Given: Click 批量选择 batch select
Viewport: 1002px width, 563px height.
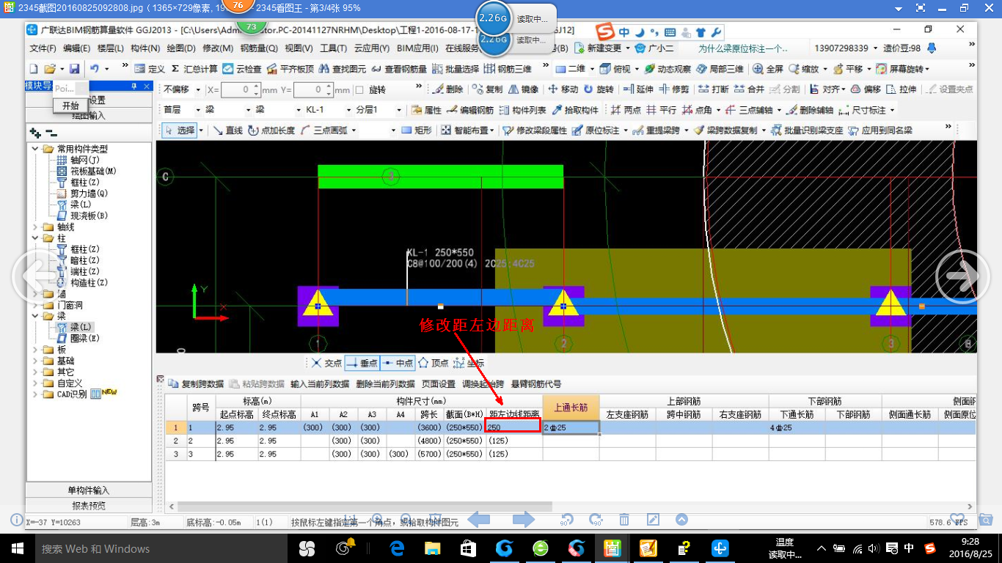Looking at the screenshot, I should (x=456, y=69).
